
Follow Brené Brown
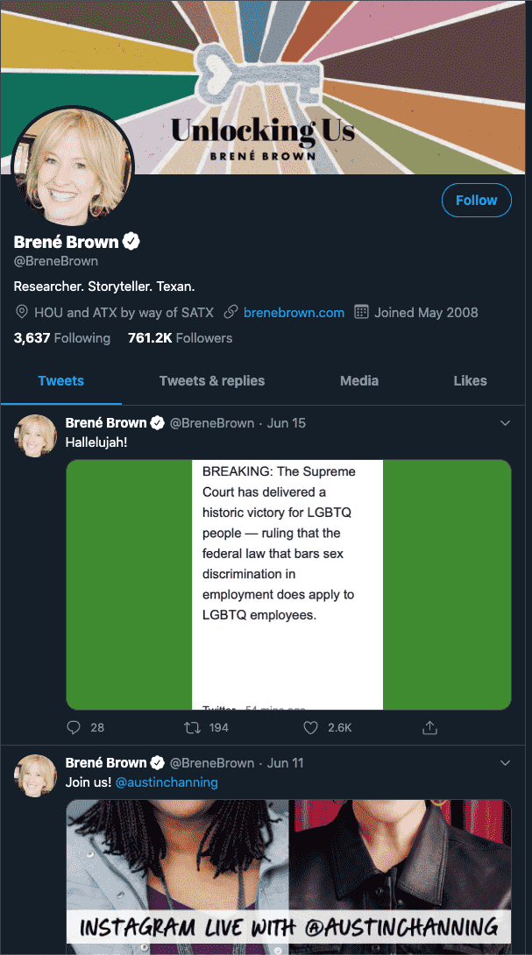(476, 200)
